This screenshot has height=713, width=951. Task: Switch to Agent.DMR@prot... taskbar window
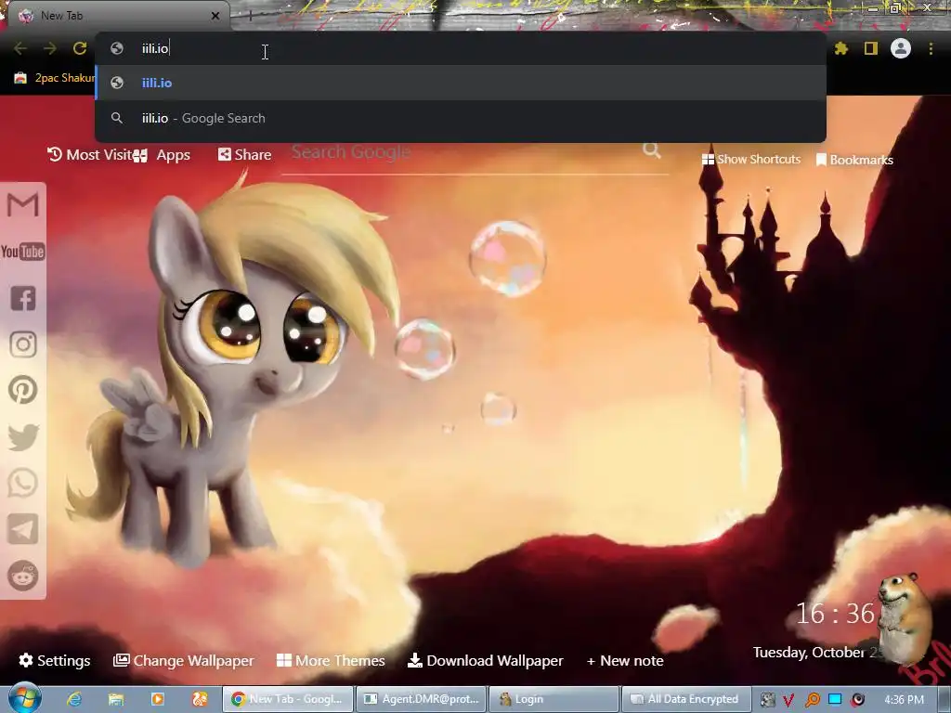point(421,699)
